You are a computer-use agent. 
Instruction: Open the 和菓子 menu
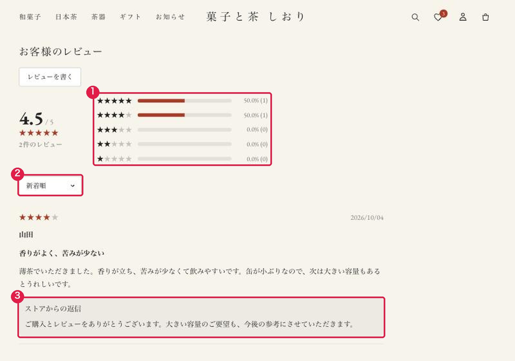(30, 17)
